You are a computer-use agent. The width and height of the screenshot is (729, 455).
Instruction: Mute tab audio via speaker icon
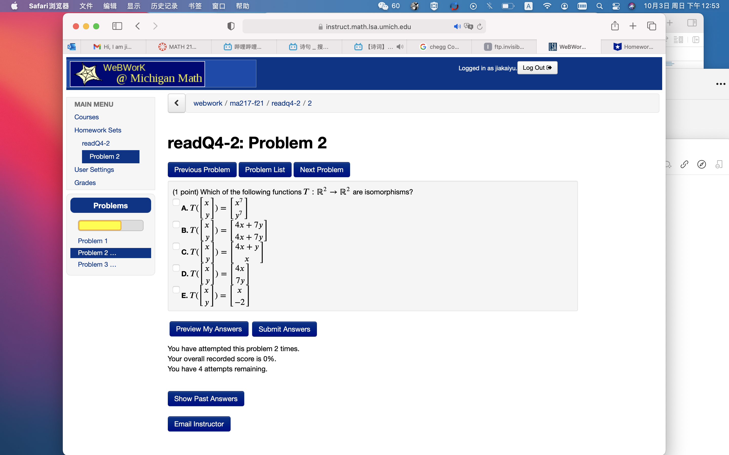pyautogui.click(x=457, y=27)
